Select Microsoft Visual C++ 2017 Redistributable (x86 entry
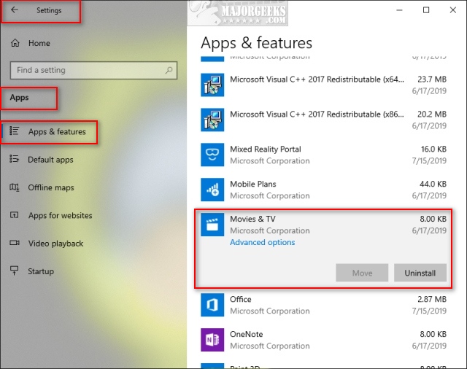467x369 pixels. (317, 114)
